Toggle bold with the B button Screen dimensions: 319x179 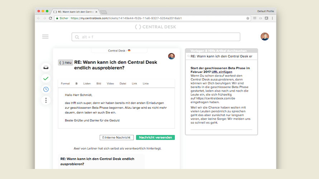click(76, 83)
